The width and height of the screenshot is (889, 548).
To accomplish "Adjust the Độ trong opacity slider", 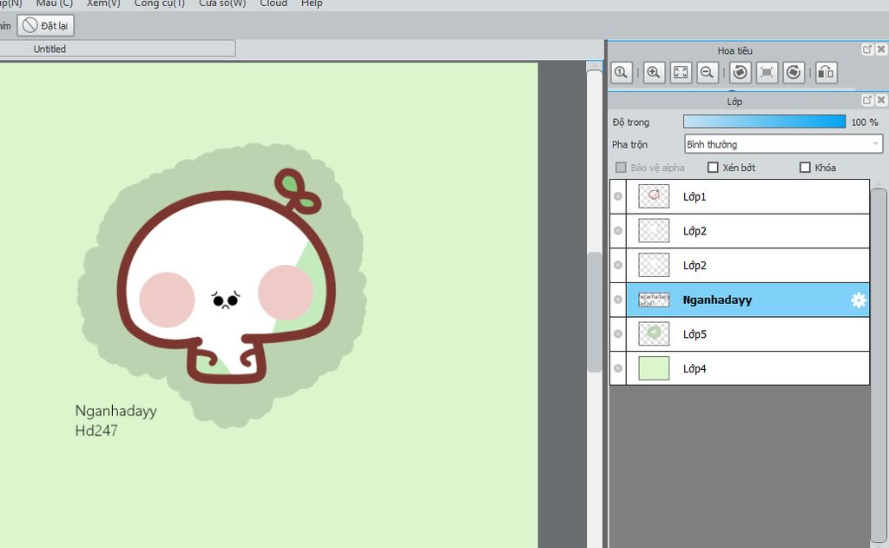I will click(x=764, y=122).
